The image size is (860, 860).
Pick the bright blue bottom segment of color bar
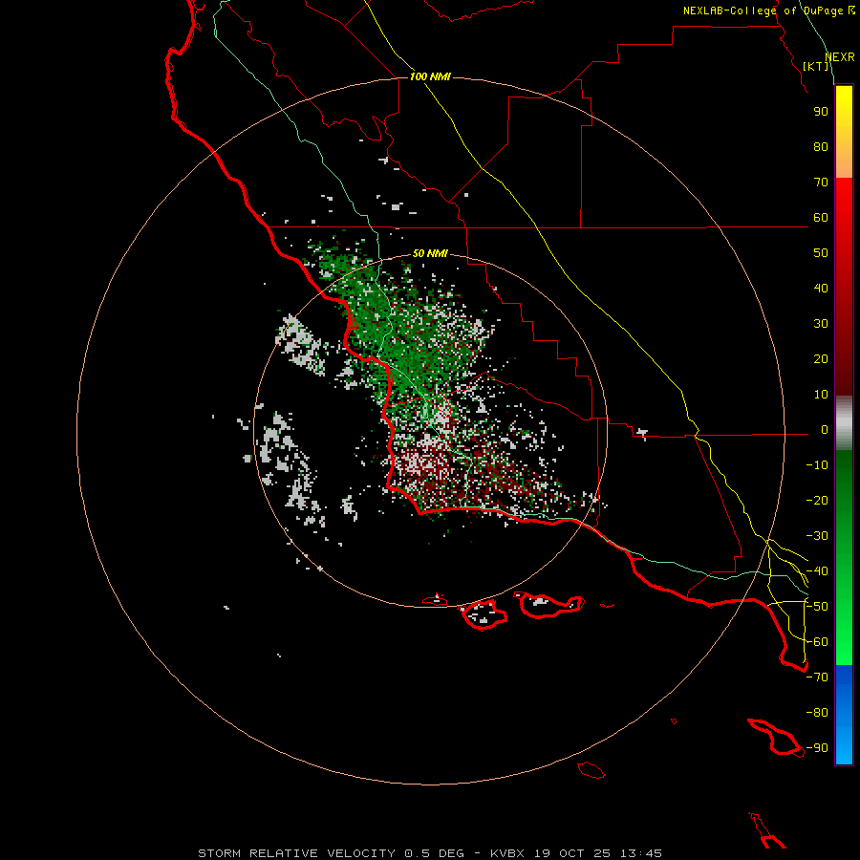click(844, 743)
